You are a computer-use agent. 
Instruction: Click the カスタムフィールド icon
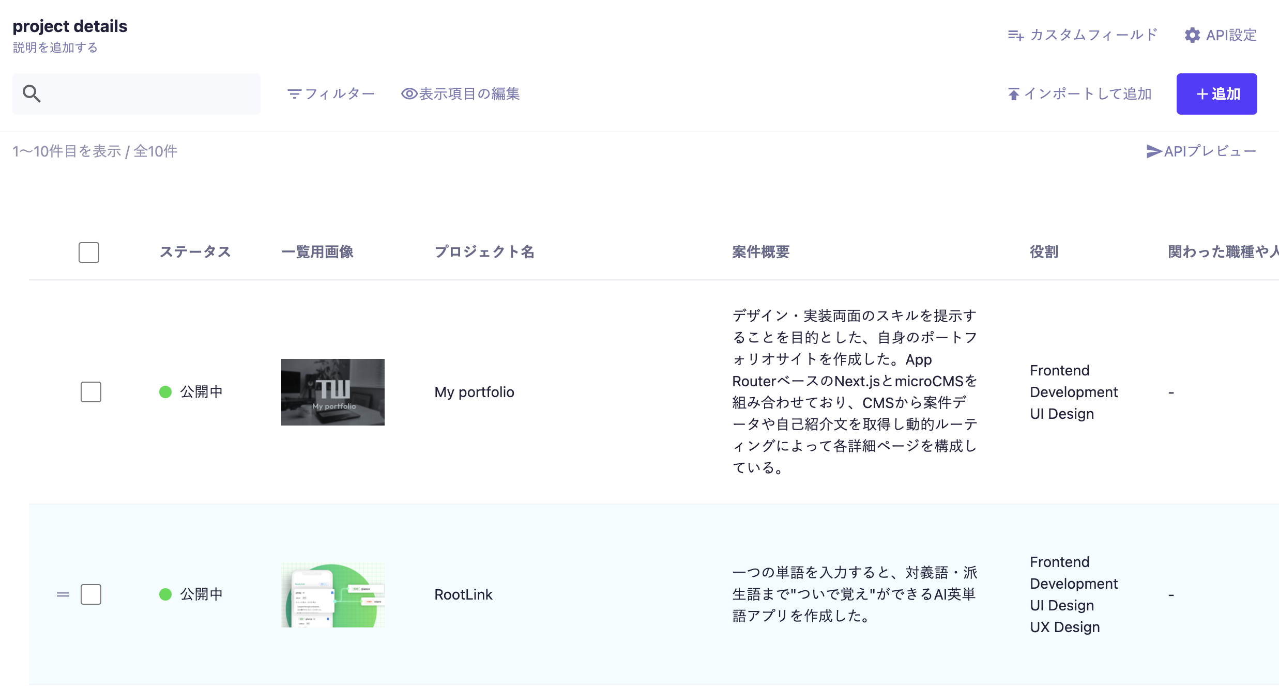pyautogui.click(x=1016, y=35)
